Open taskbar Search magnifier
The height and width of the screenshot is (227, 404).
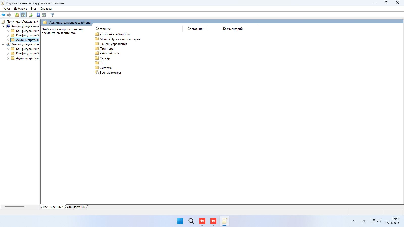click(x=191, y=221)
